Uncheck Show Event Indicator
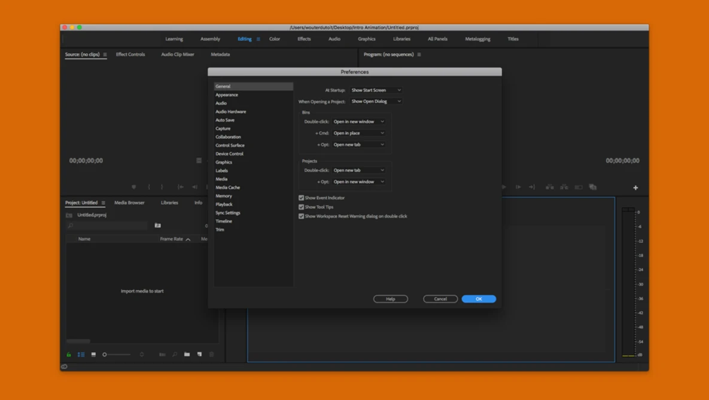 301,198
